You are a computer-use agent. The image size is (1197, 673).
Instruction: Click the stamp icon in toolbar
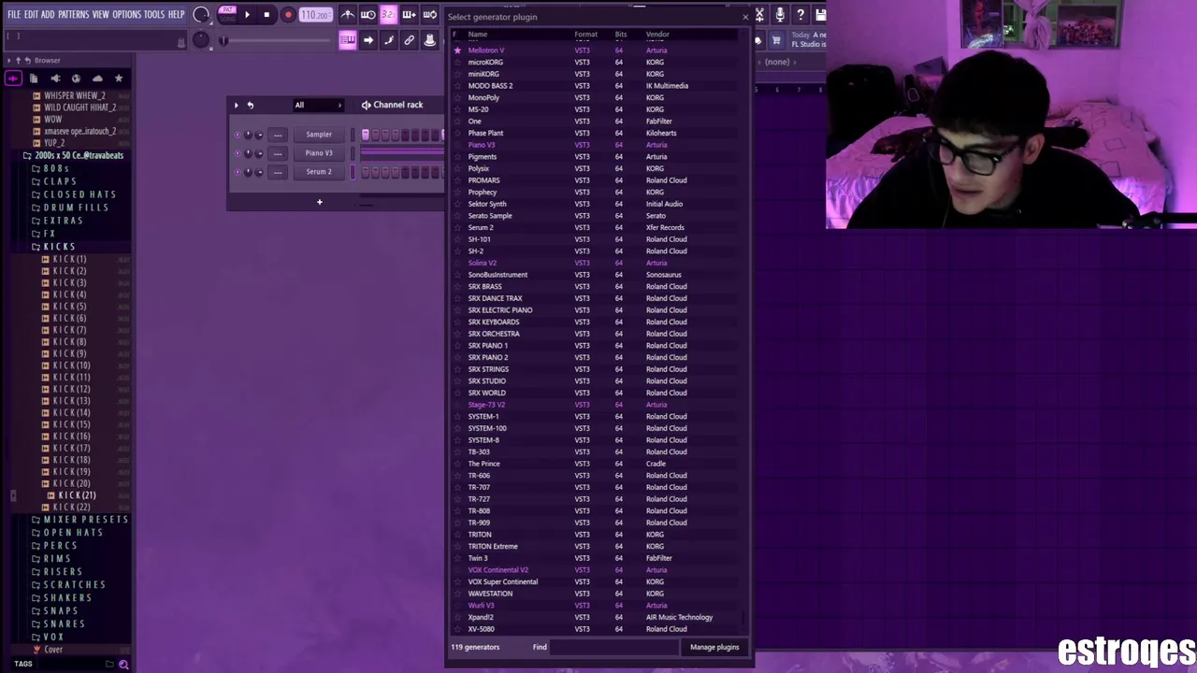tap(429, 40)
